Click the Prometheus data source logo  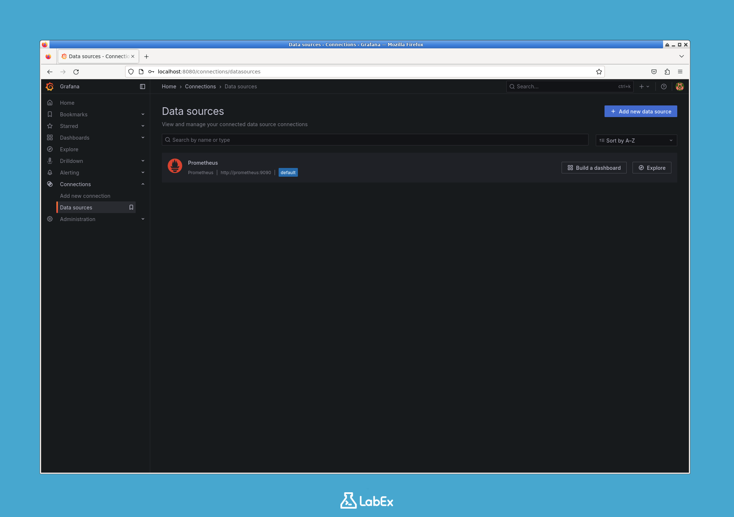[175, 166]
